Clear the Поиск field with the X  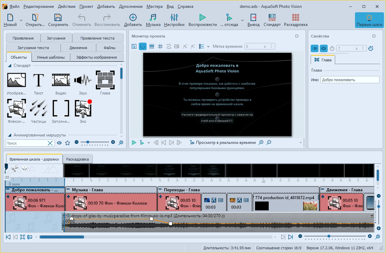pyautogui.click(x=50, y=143)
